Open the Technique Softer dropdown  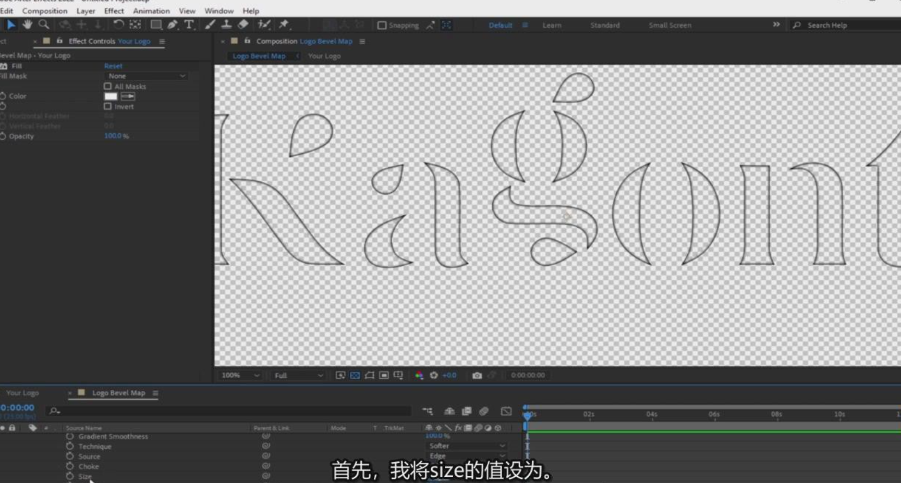(467, 446)
